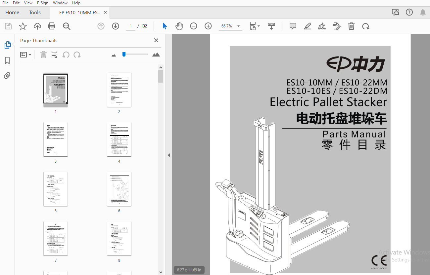This screenshot has width=430, height=275.
Task: Select page 3 thumbnail
Action: point(56,139)
